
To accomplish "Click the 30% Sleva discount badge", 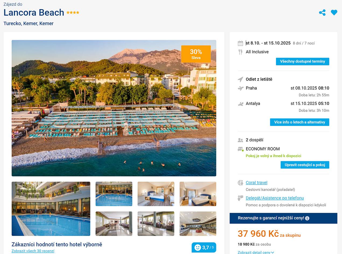I will (x=196, y=54).
